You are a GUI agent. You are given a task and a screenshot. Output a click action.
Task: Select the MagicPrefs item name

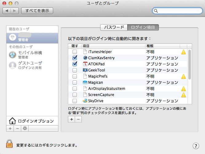point(98,76)
